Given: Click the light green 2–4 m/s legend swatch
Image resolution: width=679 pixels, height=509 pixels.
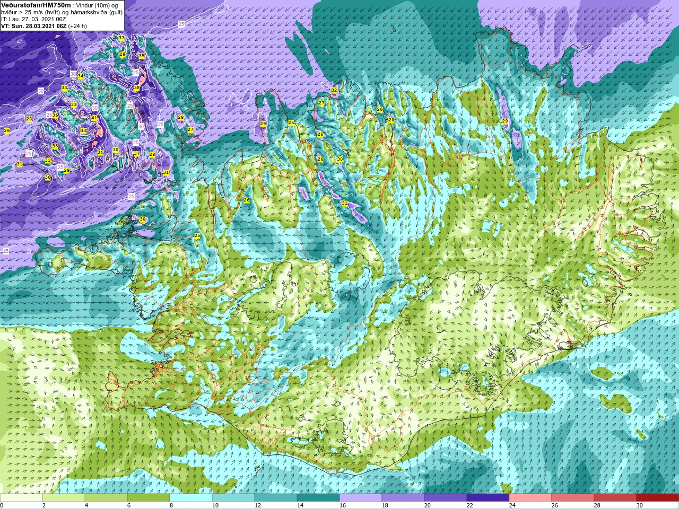Looking at the screenshot, I should (x=64, y=498).
